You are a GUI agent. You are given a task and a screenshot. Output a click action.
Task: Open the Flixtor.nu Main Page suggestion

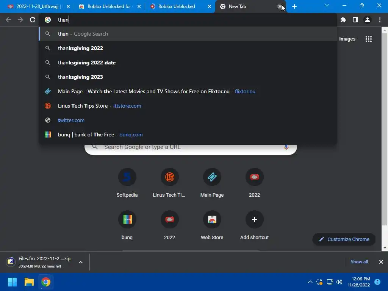[x=188, y=91]
